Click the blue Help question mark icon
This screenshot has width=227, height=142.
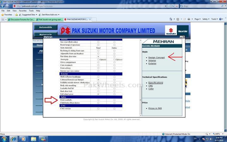(220, 19)
